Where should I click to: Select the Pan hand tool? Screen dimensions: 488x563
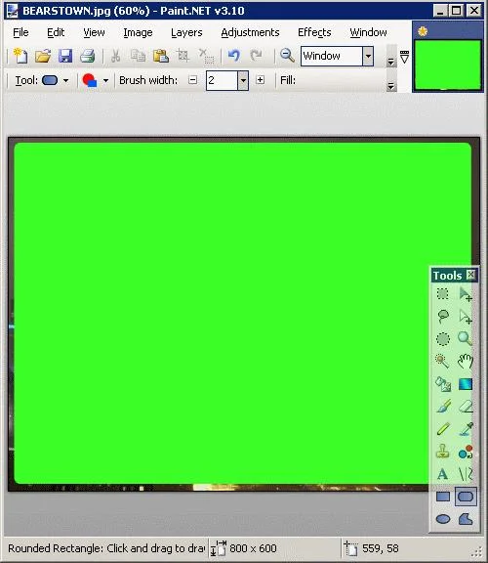pos(466,362)
